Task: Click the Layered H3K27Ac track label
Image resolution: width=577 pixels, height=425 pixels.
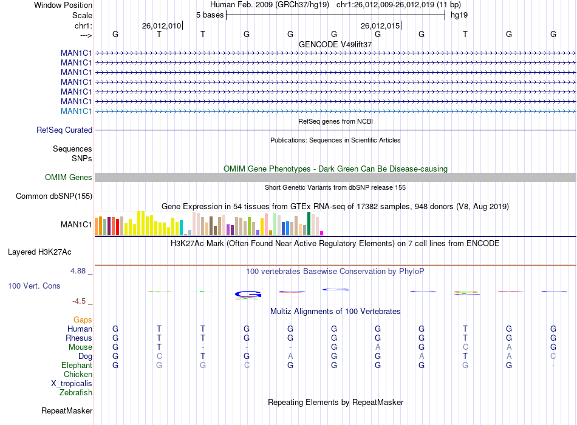Action: point(39,252)
